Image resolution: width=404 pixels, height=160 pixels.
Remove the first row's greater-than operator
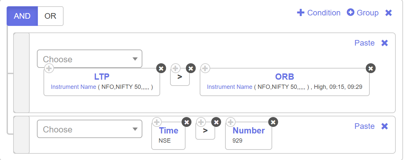191,68
